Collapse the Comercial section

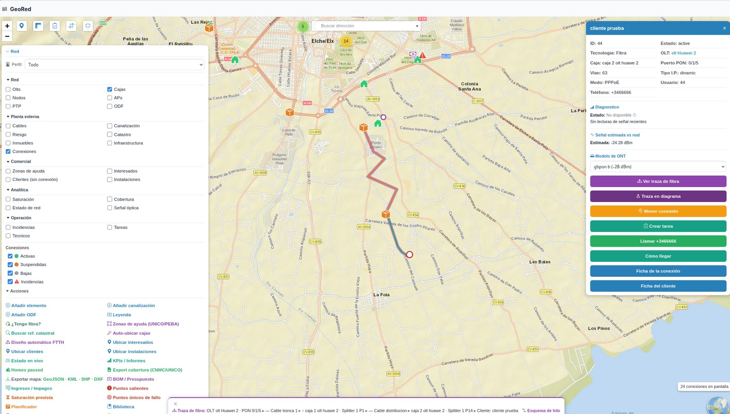[x=18, y=161]
